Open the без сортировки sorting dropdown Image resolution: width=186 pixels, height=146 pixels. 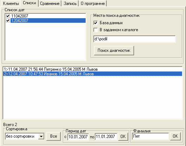tap(41, 137)
